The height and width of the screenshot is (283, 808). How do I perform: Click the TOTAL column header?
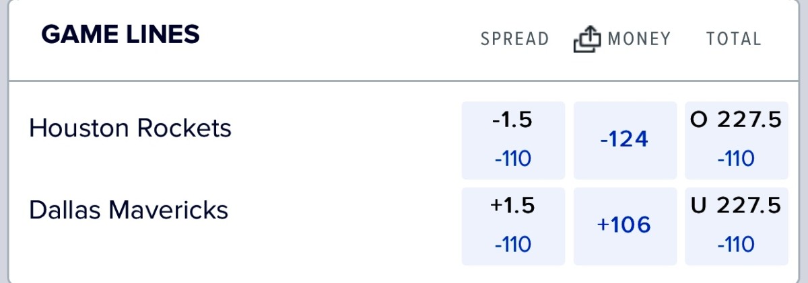[733, 40]
